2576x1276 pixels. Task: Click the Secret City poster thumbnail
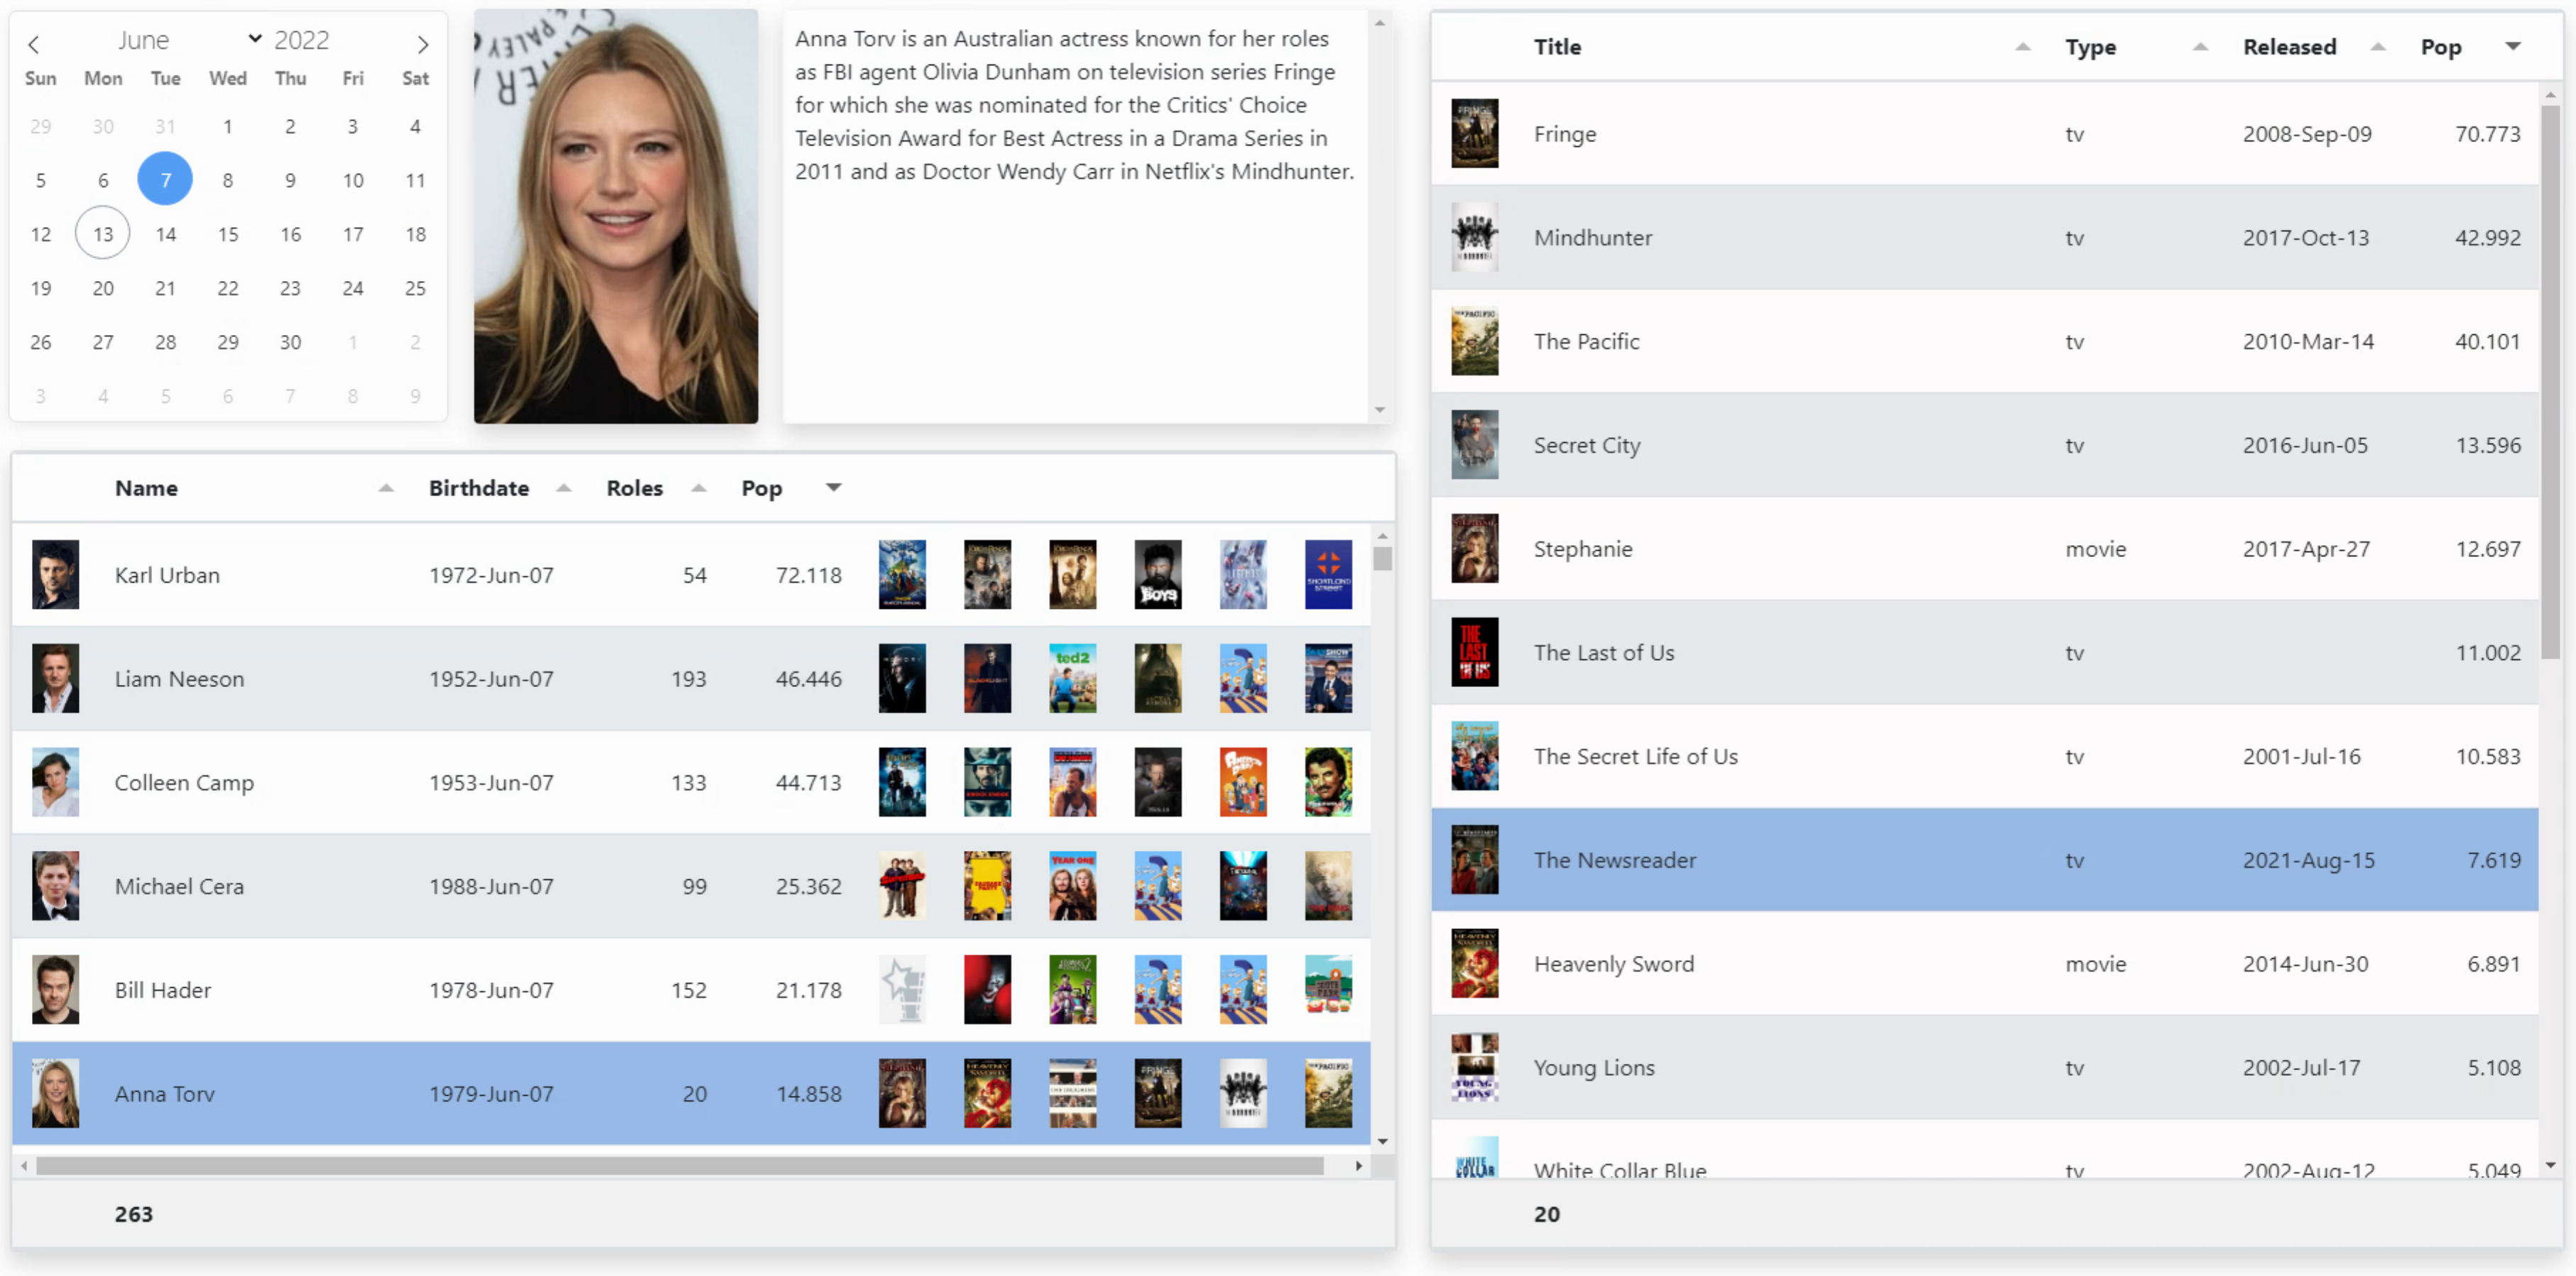coord(1475,445)
